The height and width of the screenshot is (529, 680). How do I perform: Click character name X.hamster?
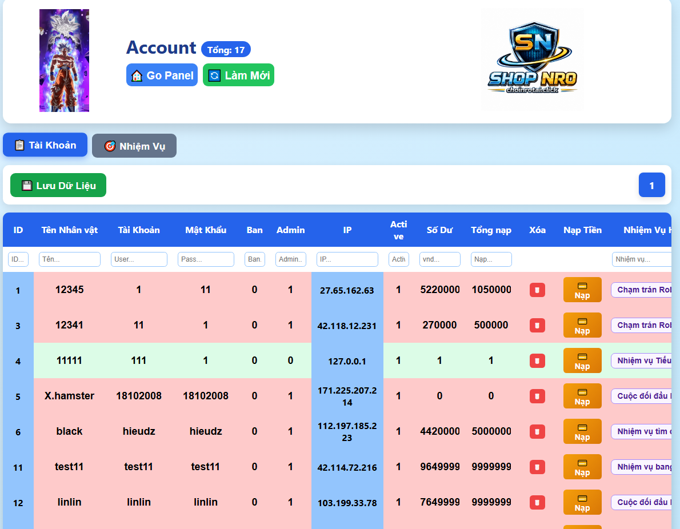pos(69,396)
